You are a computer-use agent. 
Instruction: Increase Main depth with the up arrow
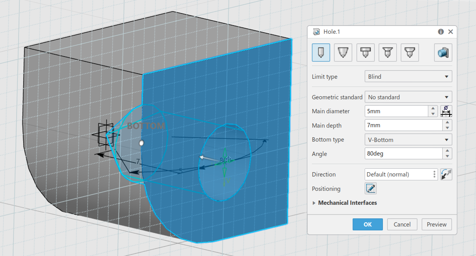coord(448,123)
